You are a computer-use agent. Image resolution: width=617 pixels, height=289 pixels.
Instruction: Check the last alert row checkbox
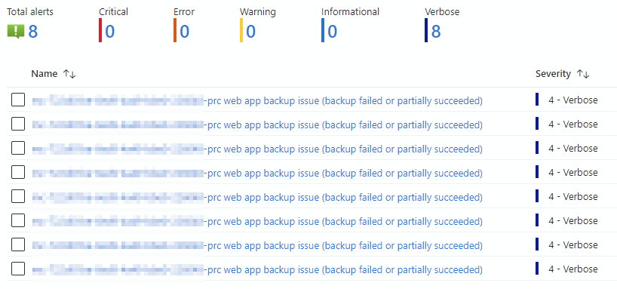click(x=18, y=269)
